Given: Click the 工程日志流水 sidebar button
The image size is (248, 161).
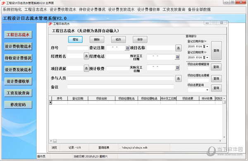Looking at the screenshot, I should 18,35.
